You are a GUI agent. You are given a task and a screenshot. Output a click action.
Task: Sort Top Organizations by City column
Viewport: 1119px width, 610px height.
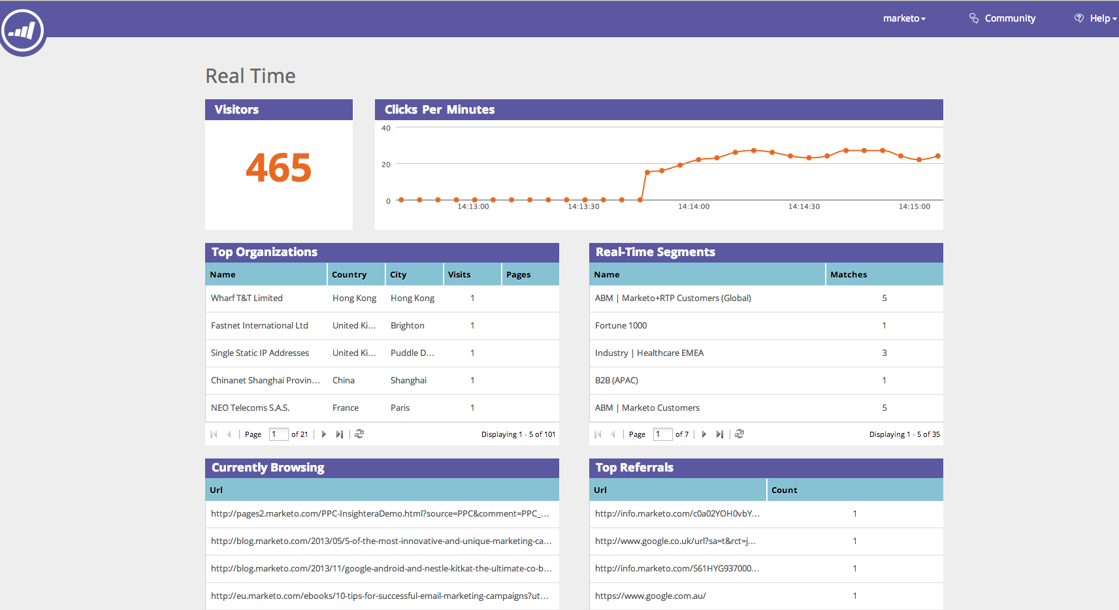point(414,274)
